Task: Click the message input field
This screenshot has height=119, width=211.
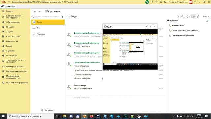Action: pyautogui.click(x=115, y=98)
